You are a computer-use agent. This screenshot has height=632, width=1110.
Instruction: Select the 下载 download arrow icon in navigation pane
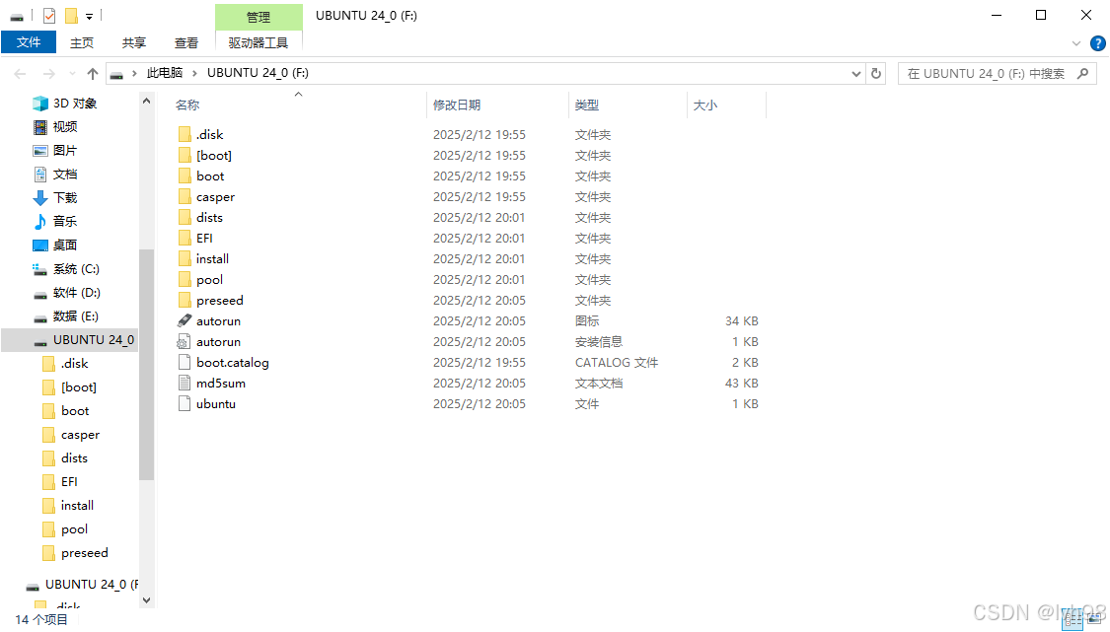(x=40, y=198)
